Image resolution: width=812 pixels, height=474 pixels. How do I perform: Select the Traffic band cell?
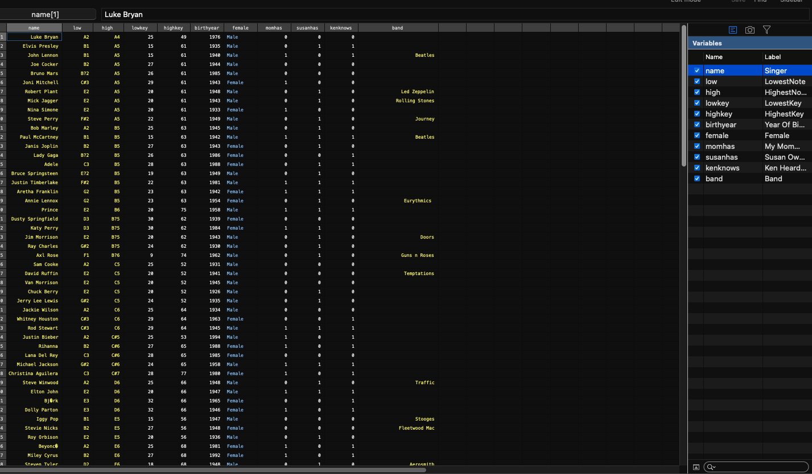pos(398,382)
